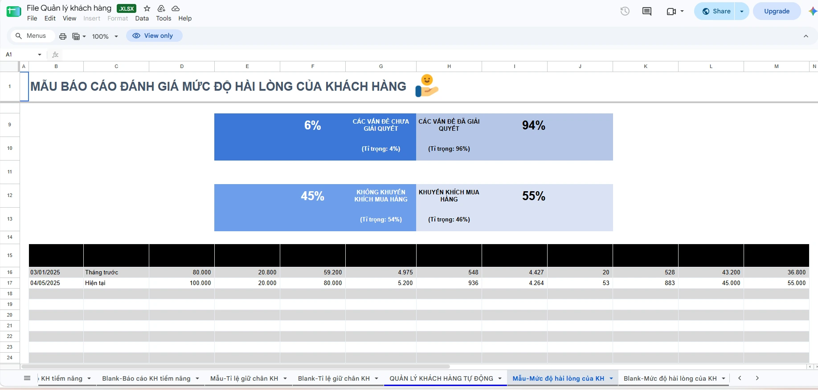Collapse the toolbar with the up chevron
Image resolution: width=818 pixels, height=390 pixels.
(x=806, y=36)
